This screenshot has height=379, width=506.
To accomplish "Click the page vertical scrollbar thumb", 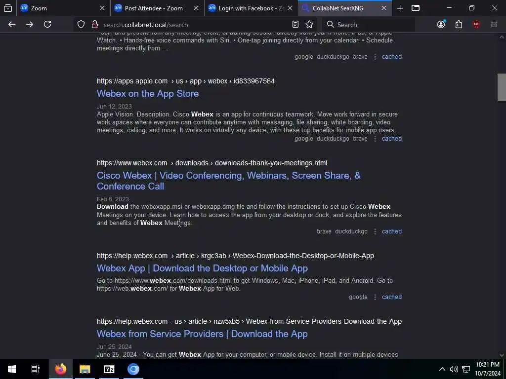I will click(x=502, y=87).
